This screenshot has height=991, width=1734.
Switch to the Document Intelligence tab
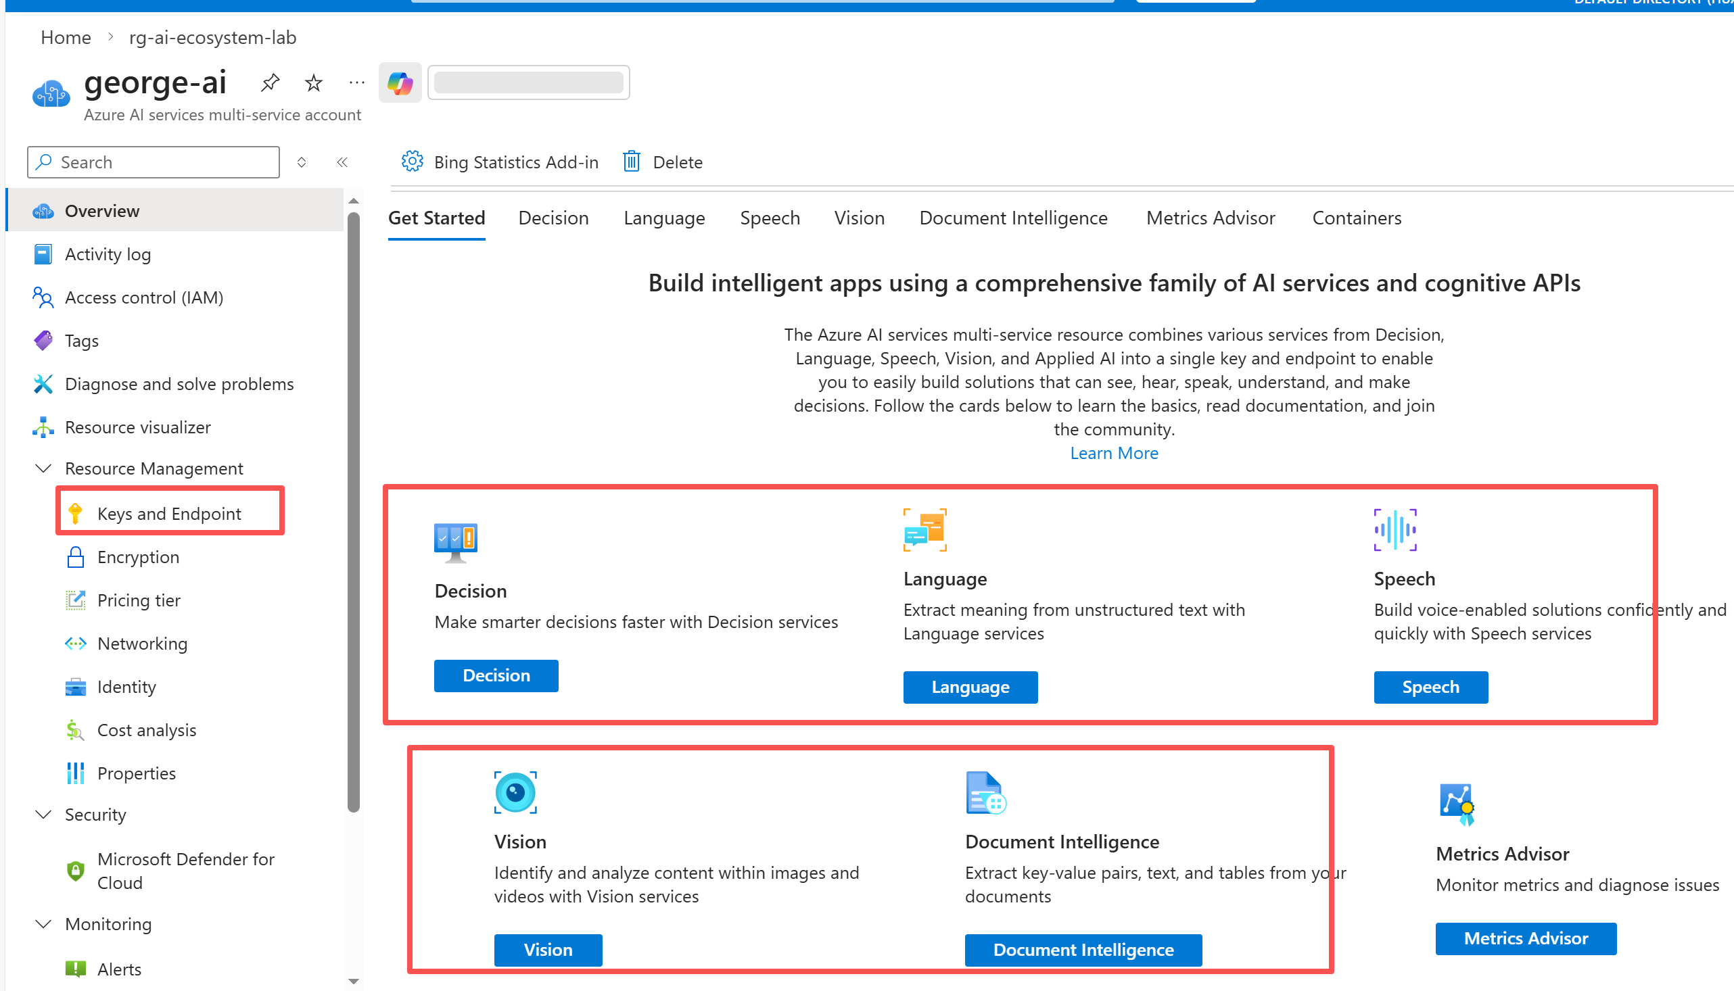[1013, 218]
